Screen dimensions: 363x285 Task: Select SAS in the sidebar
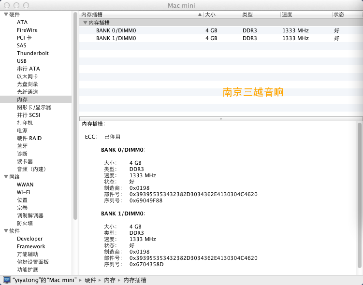point(22,45)
